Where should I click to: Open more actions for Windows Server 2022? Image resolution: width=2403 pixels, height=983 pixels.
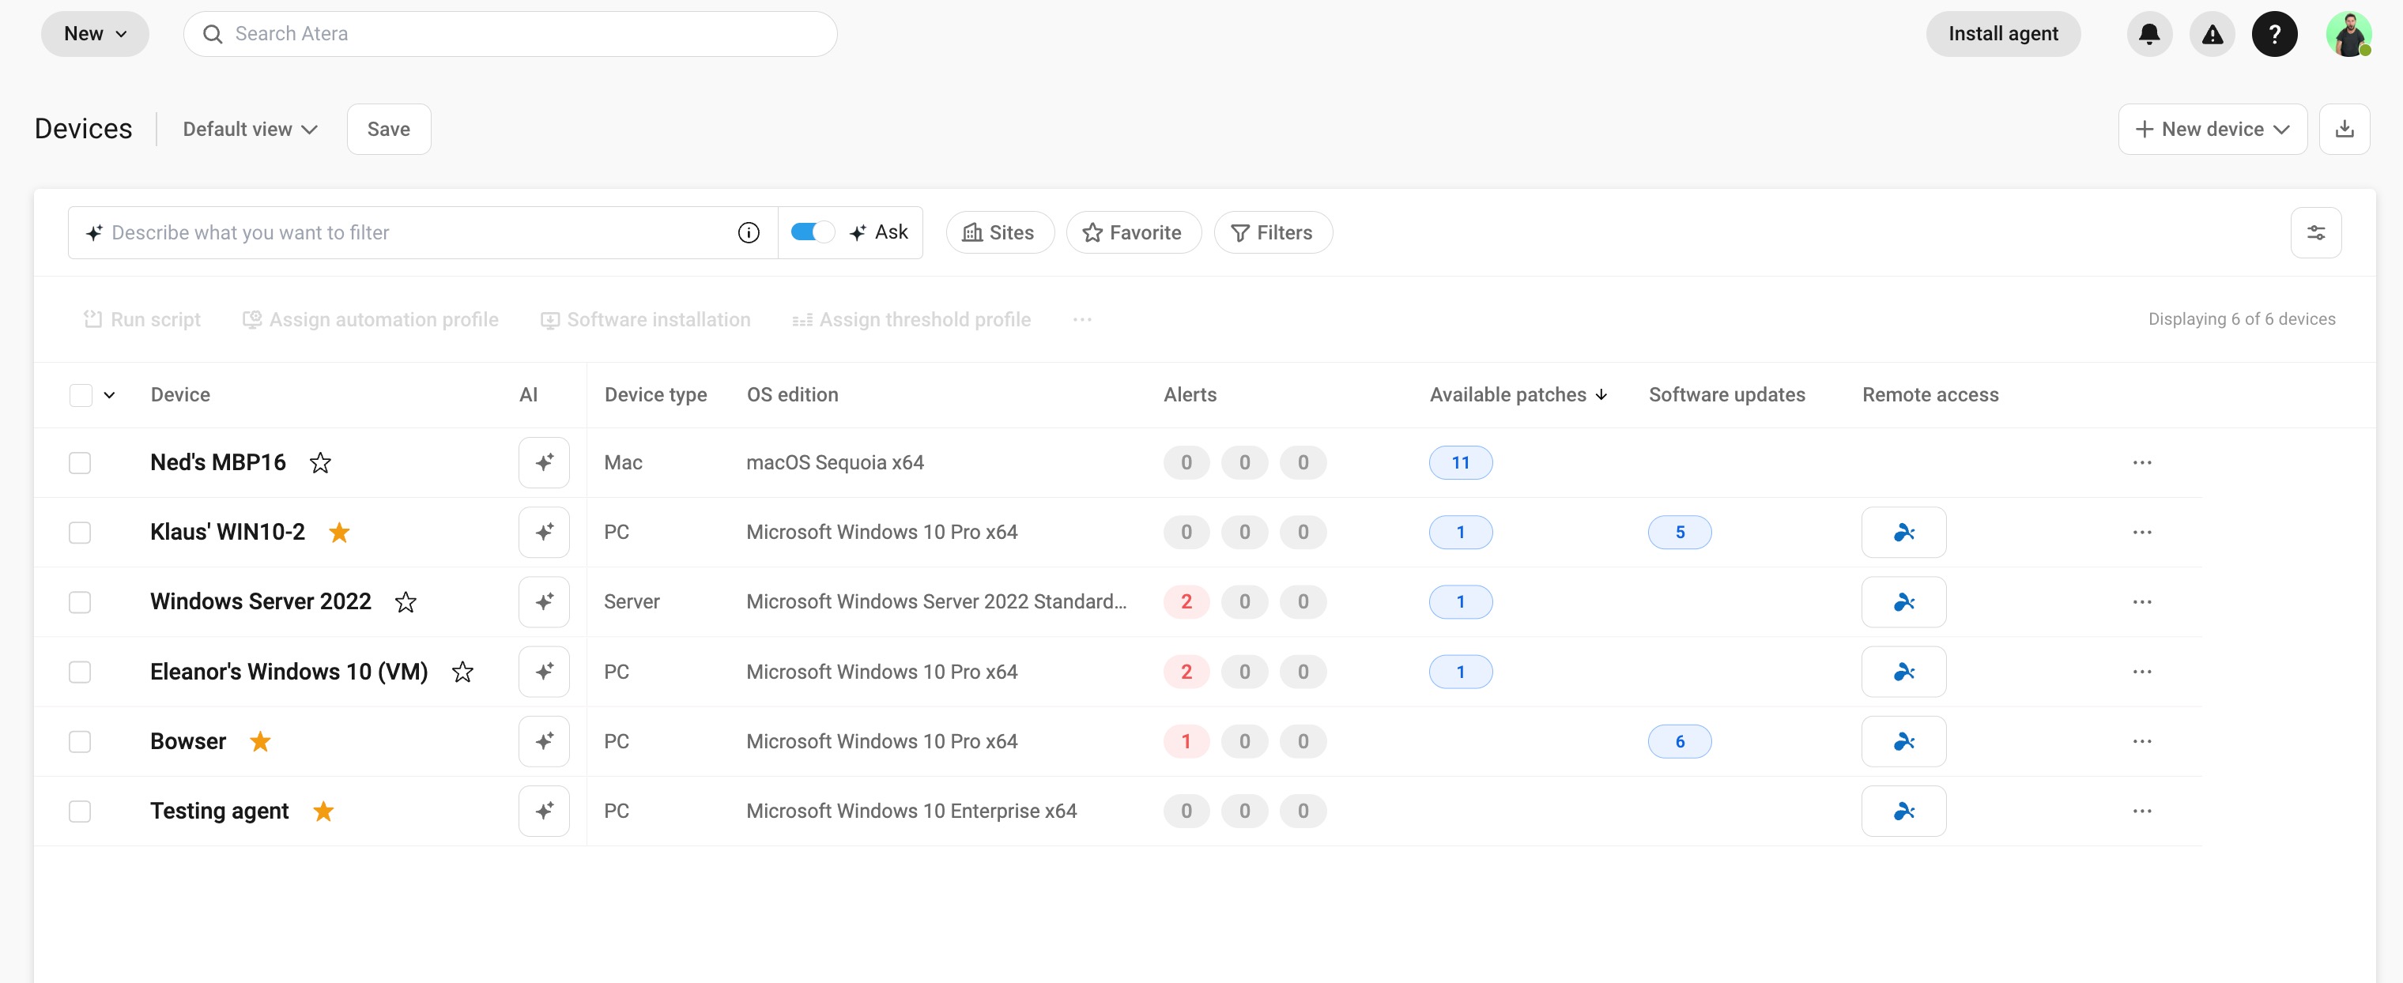[x=2142, y=601]
